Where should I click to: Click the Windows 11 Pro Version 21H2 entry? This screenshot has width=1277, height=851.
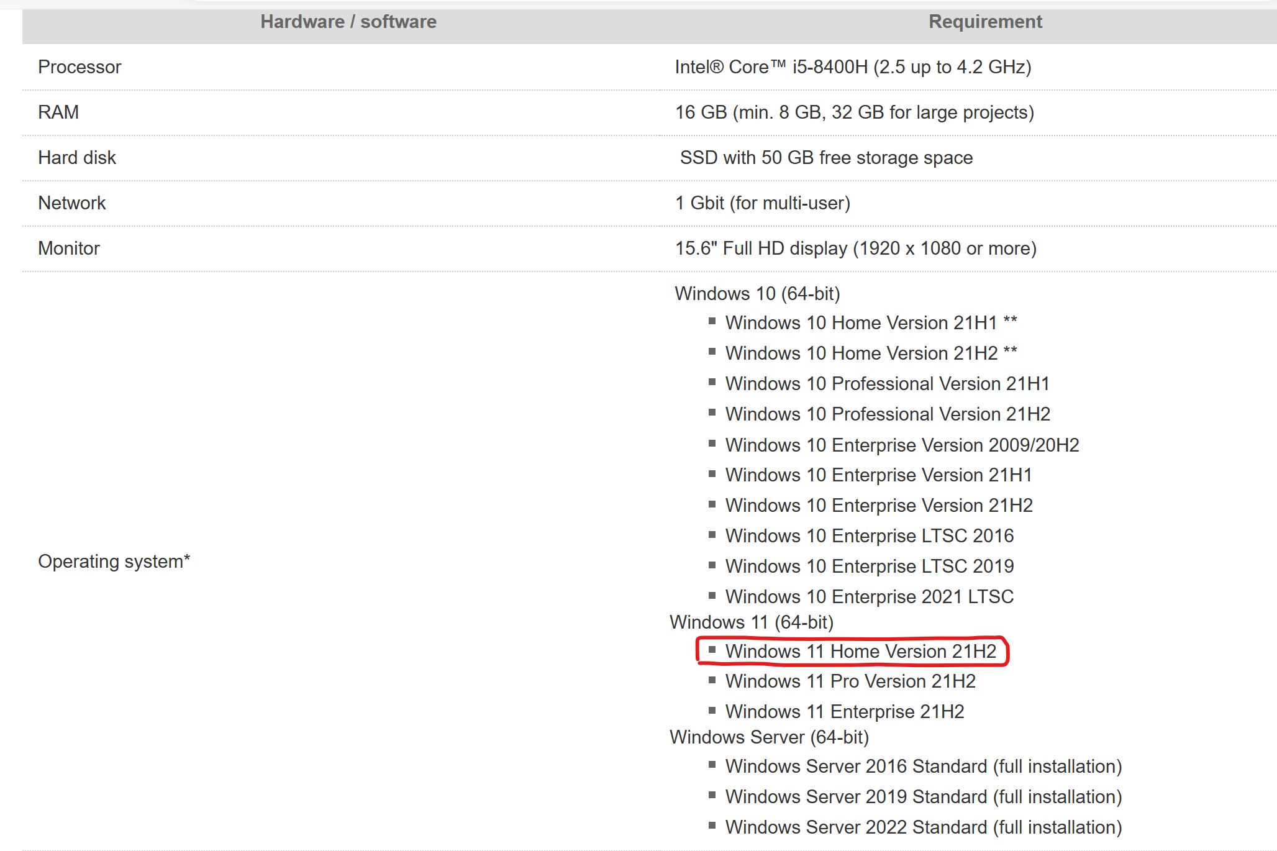pos(850,681)
